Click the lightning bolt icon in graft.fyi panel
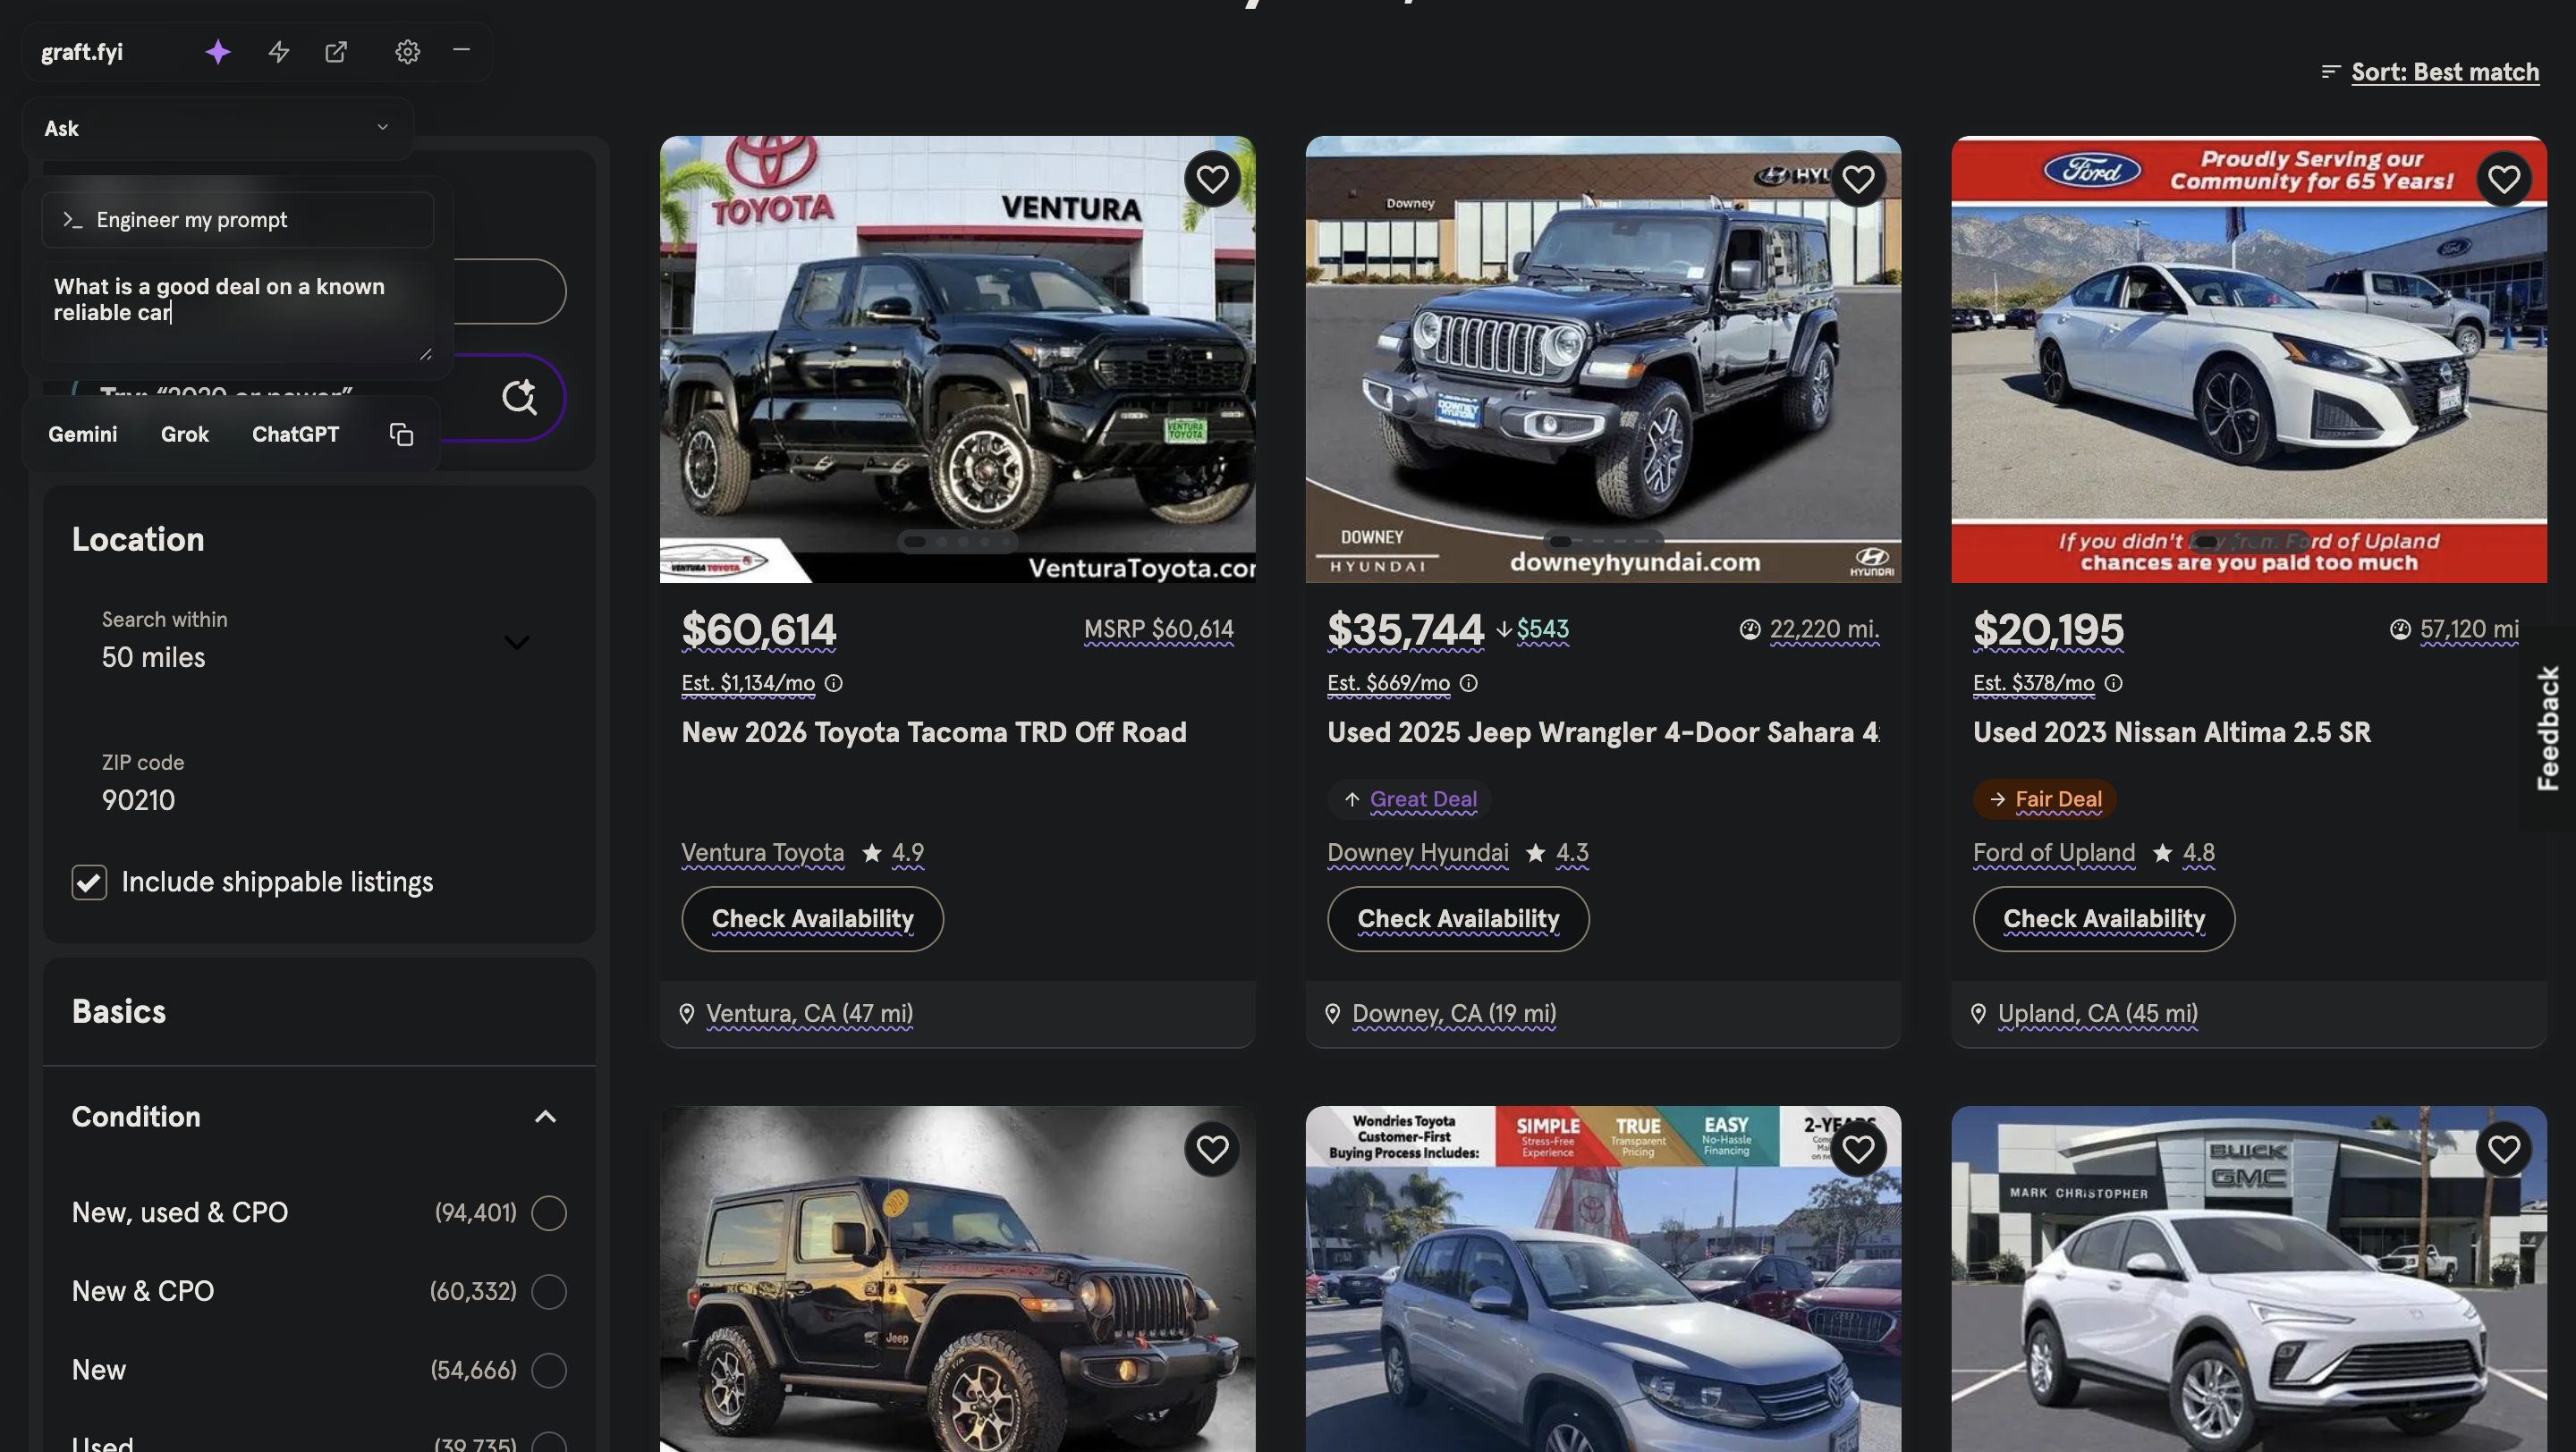Viewport: 2576px width, 1452px height. click(278, 52)
